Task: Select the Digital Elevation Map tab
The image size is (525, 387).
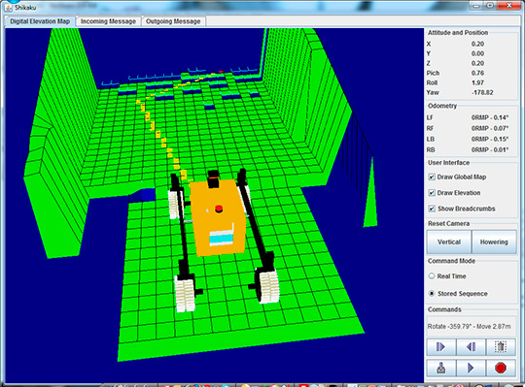Action: click(x=40, y=21)
